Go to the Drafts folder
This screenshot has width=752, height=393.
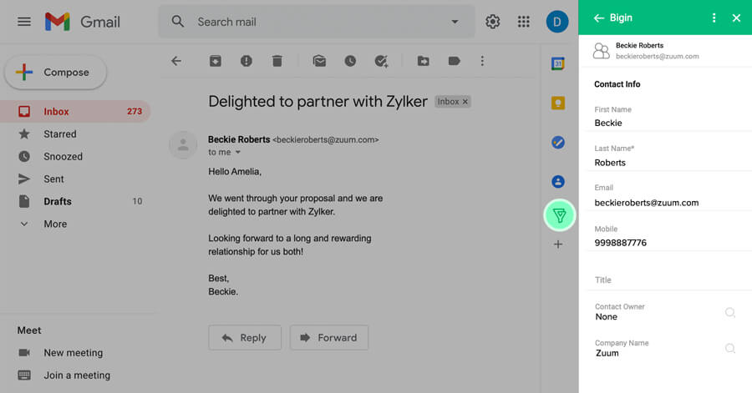58,201
